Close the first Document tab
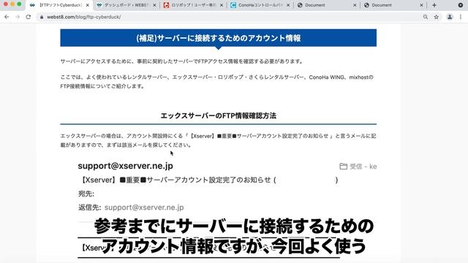This screenshot has height=263, width=468. pos(355,5)
